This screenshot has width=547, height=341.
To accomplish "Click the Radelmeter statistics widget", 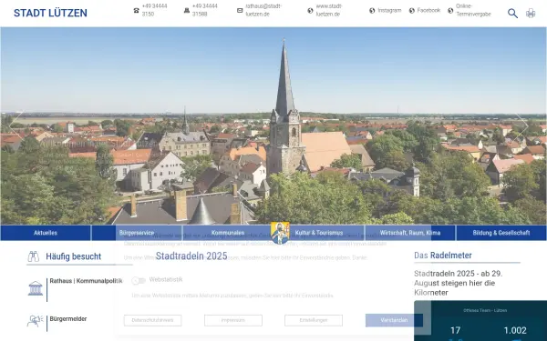I will click(x=480, y=321).
